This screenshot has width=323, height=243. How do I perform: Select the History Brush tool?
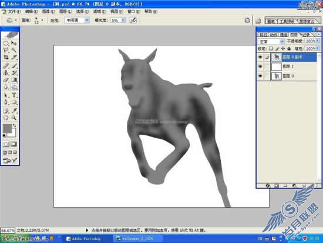pyautogui.click(x=14, y=72)
